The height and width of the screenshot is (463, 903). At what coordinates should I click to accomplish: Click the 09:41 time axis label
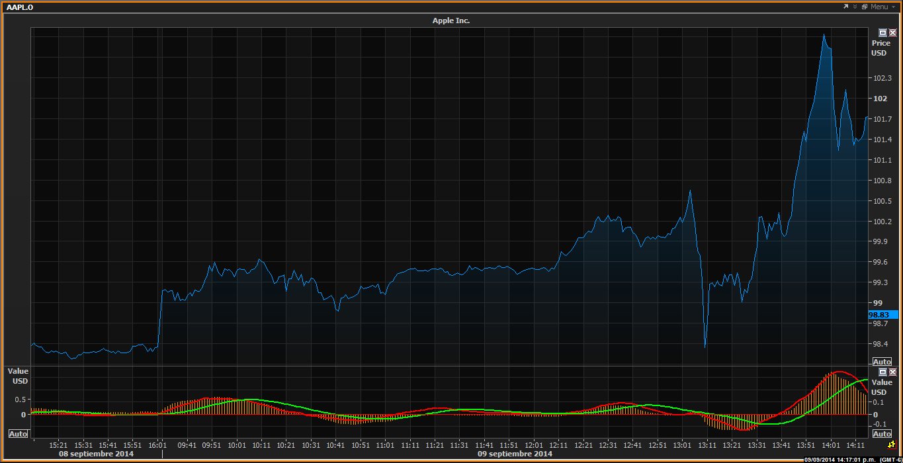(187, 445)
